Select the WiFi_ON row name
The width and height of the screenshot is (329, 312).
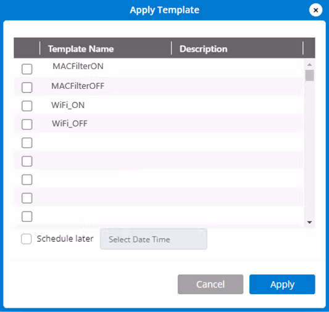pyautogui.click(x=68, y=105)
